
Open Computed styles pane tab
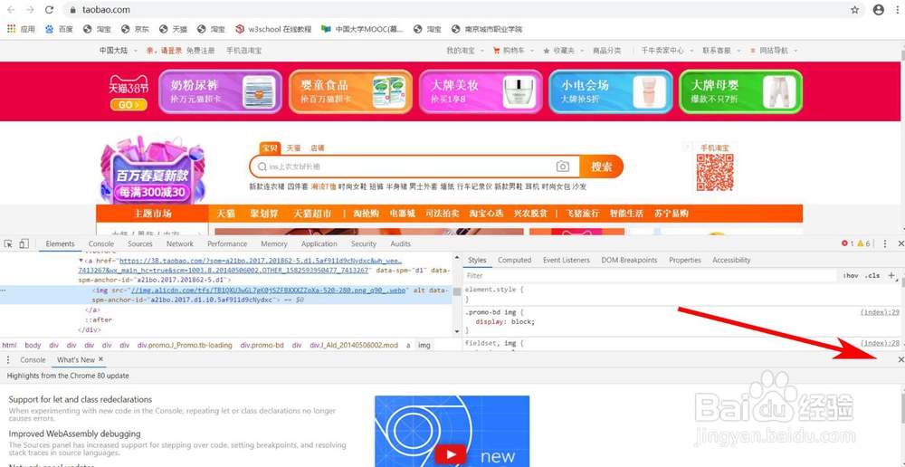coord(514,261)
